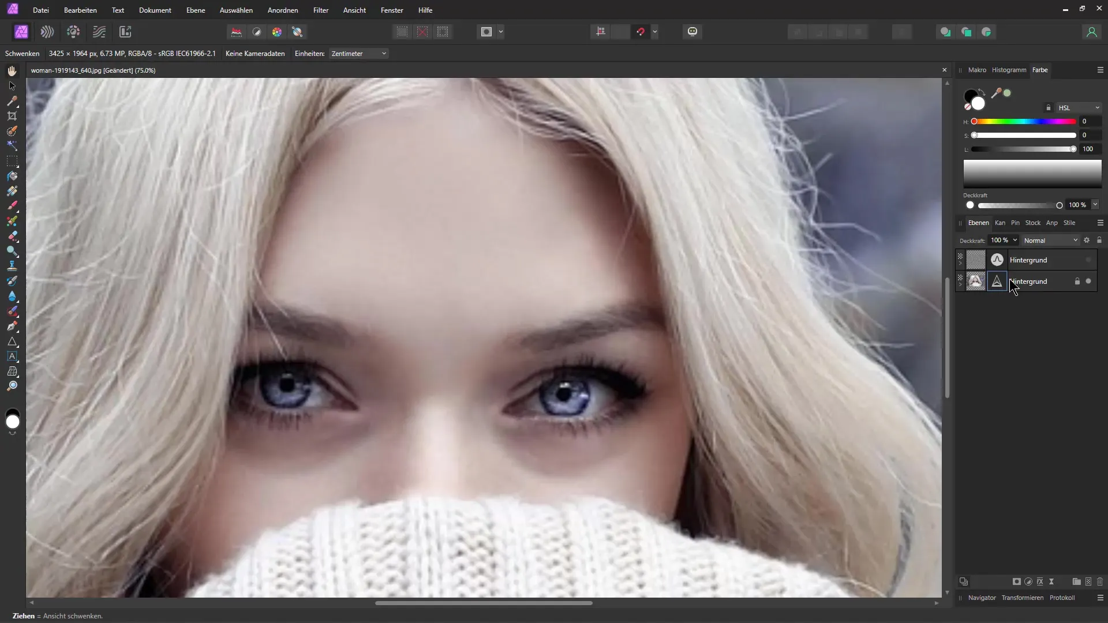Select the Paint Brush tool
Screen dimensions: 1108x623
12,206
